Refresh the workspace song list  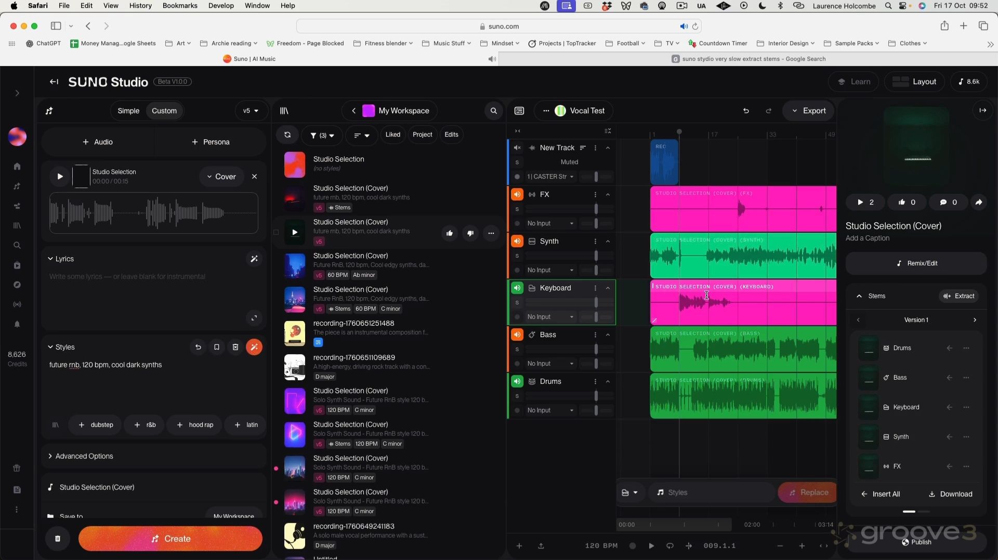287,135
